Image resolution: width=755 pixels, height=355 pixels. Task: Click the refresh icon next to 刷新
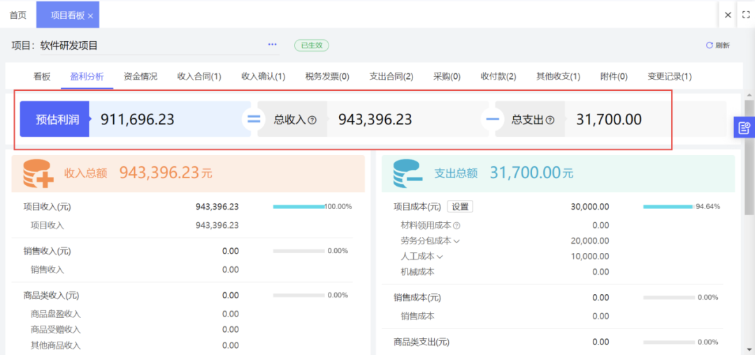[x=709, y=45]
